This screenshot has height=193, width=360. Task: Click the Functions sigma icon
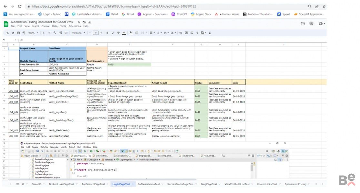tap(210, 33)
